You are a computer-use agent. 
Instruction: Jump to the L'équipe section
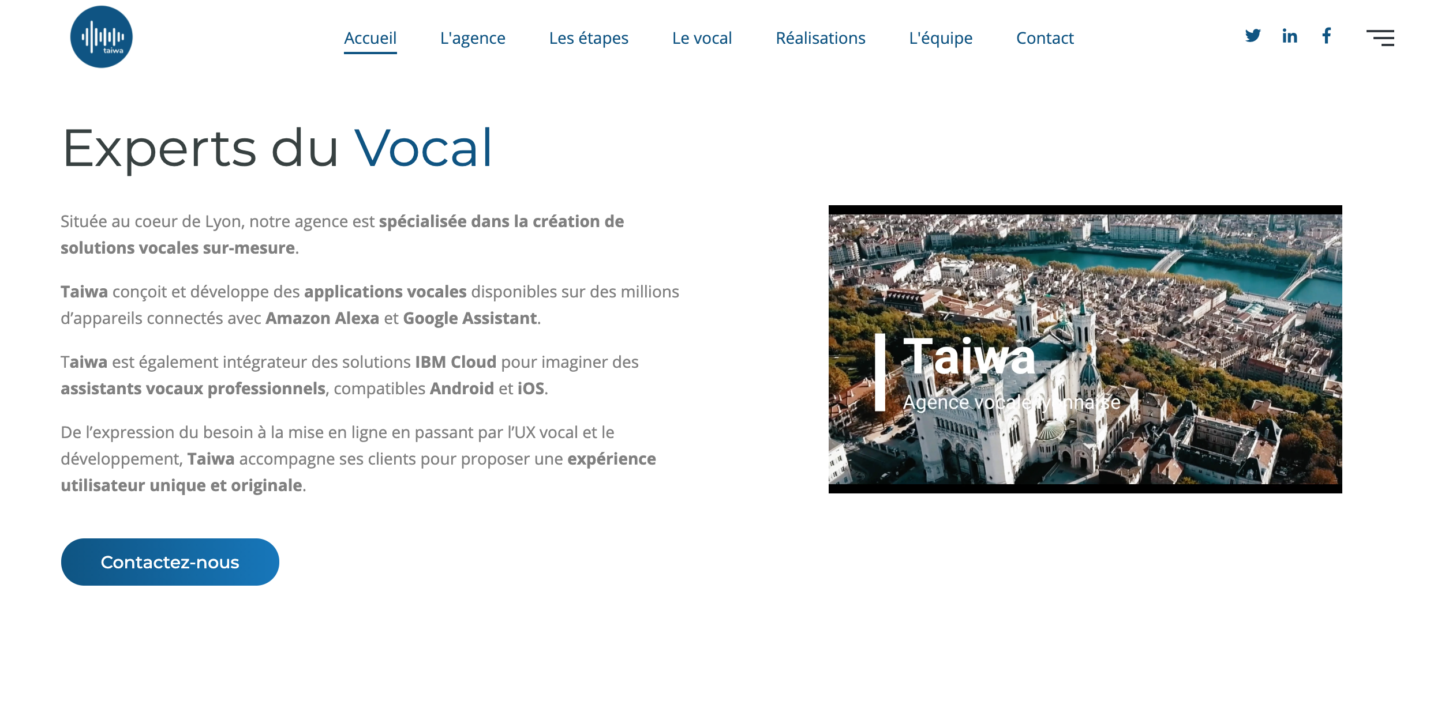pyautogui.click(x=941, y=38)
